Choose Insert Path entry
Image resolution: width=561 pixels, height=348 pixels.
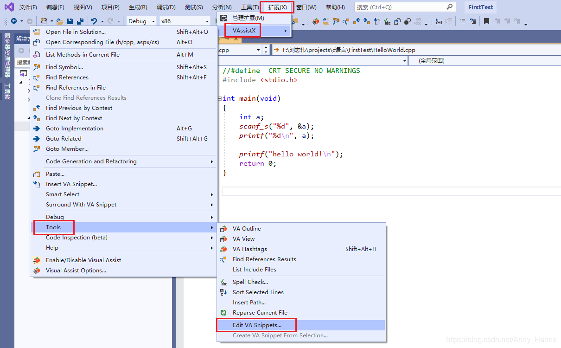(301, 303)
